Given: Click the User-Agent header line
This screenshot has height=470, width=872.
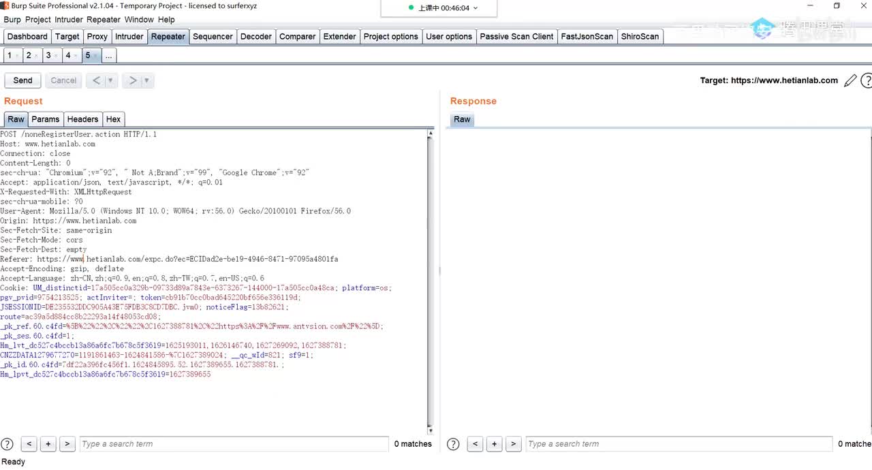Looking at the screenshot, I should coord(176,211).
